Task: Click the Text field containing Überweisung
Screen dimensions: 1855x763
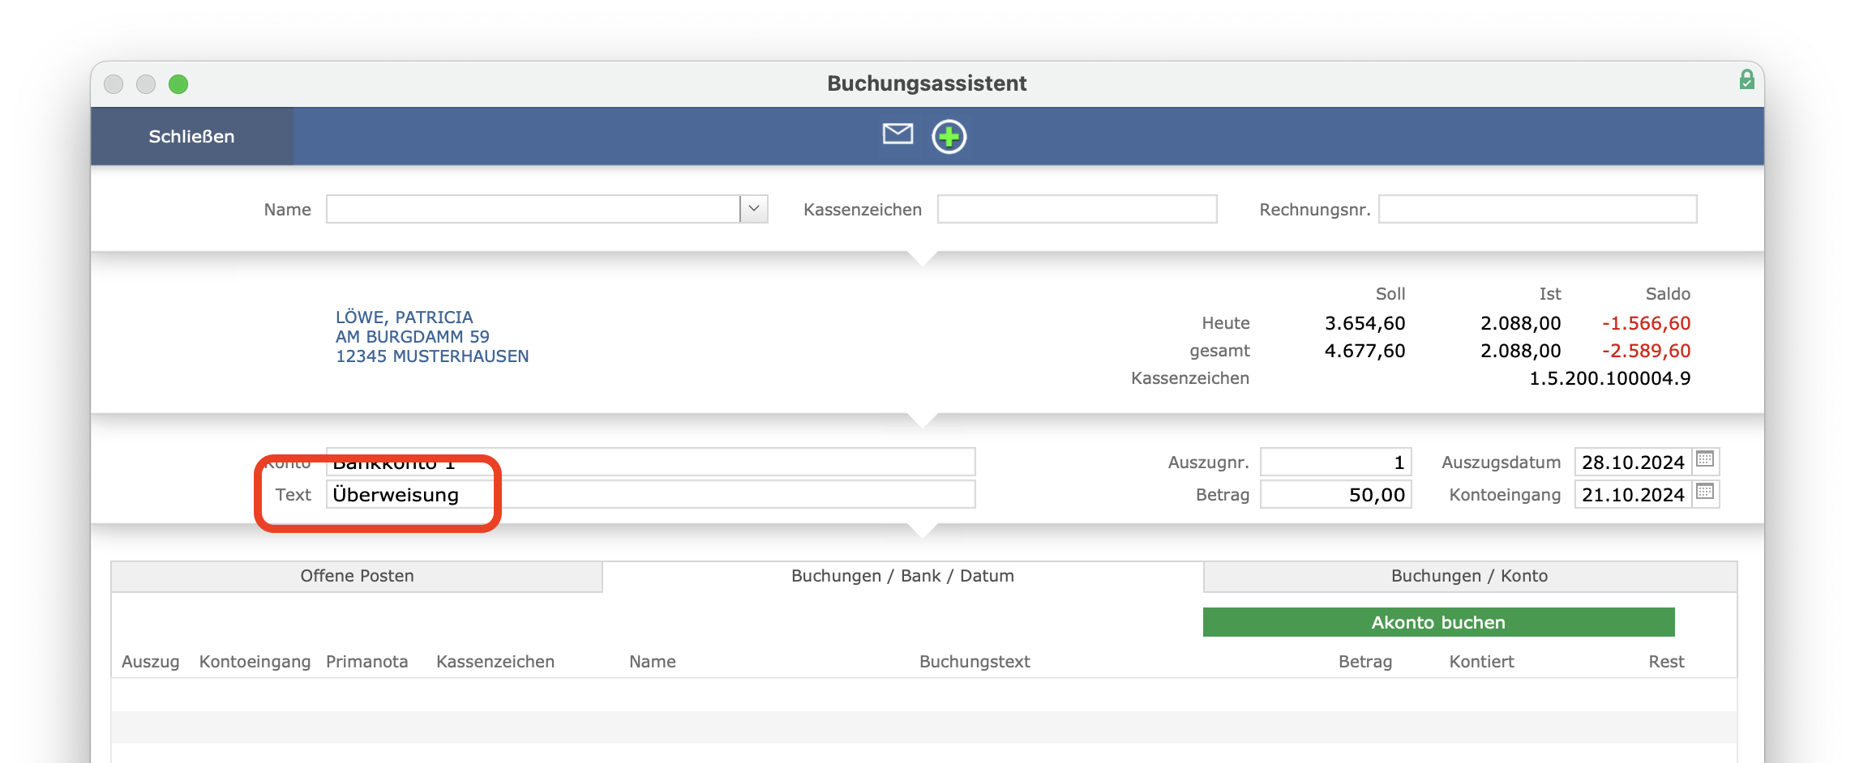Action: (x=650, y=494)
